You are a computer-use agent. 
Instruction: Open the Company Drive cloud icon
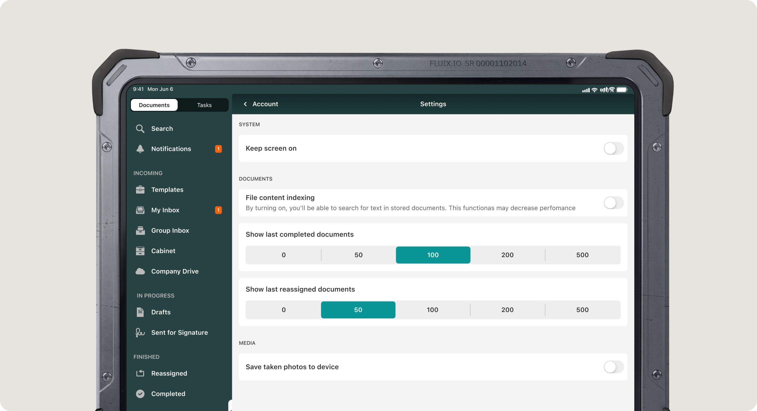click(140, 271)
